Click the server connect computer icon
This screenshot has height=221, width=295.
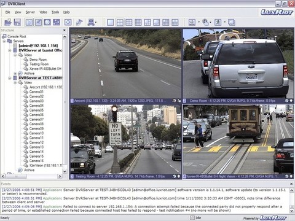pyautogui.click(x=91, y=22)
